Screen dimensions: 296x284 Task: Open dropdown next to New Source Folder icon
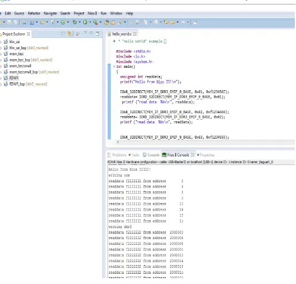click(47, 22)
